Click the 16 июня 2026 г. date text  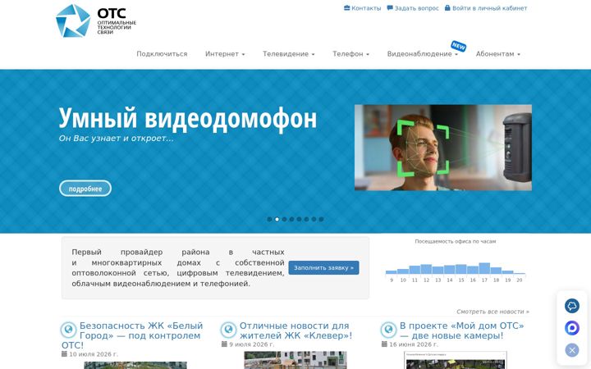[x=414, y=344]
